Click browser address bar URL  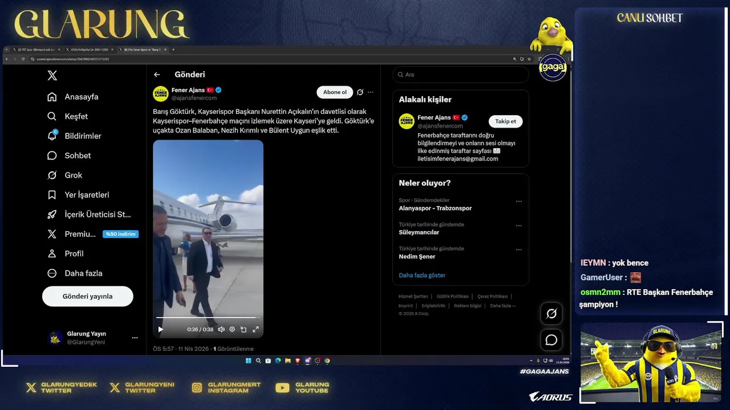(x=73, y=59)
